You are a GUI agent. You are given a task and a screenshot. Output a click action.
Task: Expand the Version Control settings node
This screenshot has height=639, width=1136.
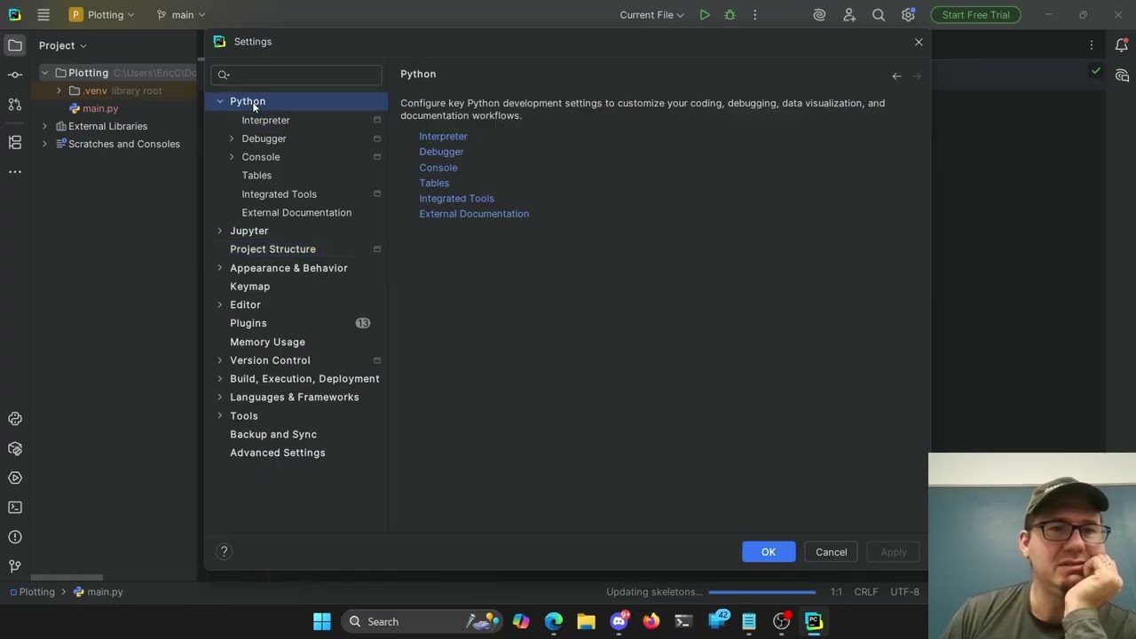tap(220, 360)
